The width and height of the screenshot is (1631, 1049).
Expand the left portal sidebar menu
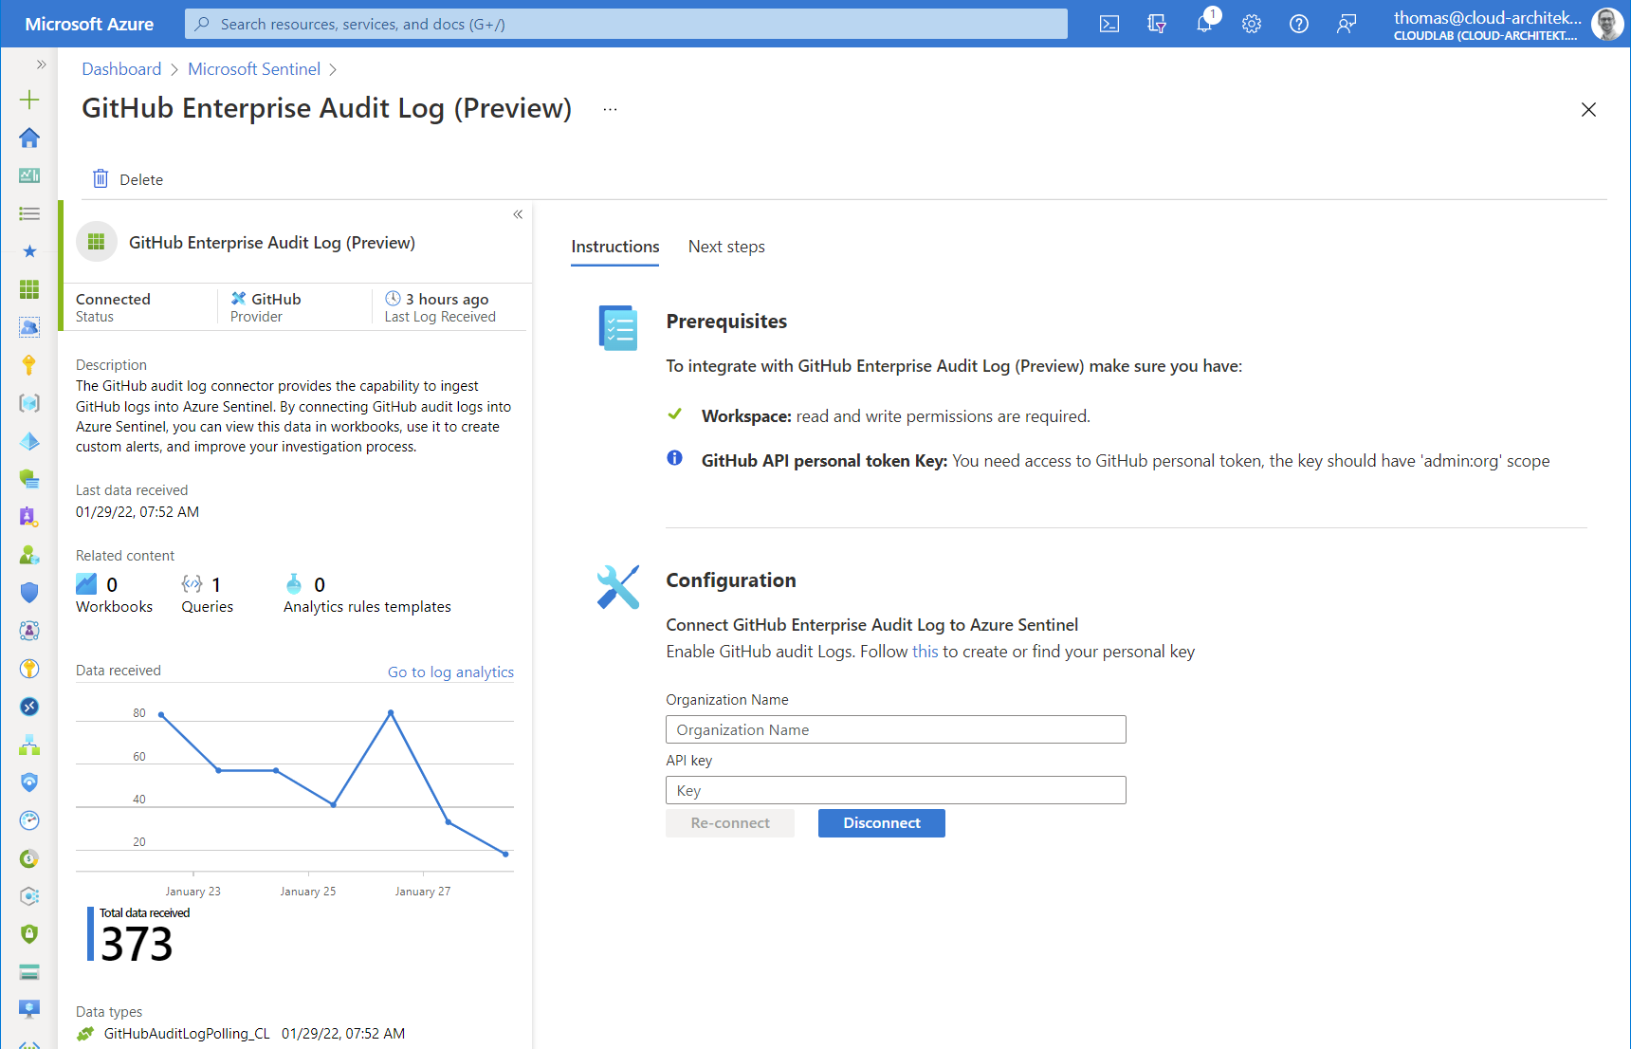click(x=41, y=64)
